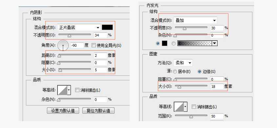Screen dimensions: 277x128
Task: Enable 消除锯齿 in Inner Shadow
Action: pos(77,90)
